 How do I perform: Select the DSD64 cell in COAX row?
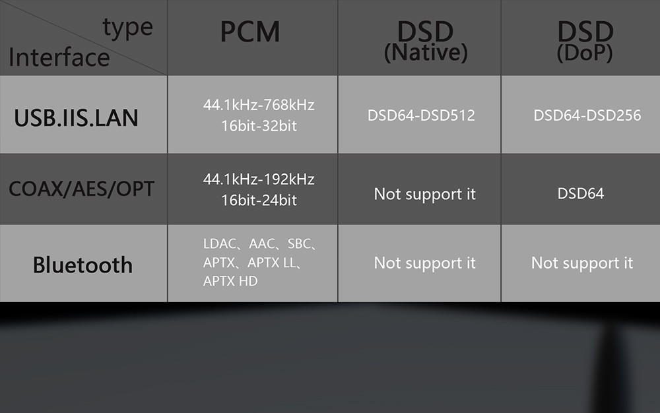[581, 193]
